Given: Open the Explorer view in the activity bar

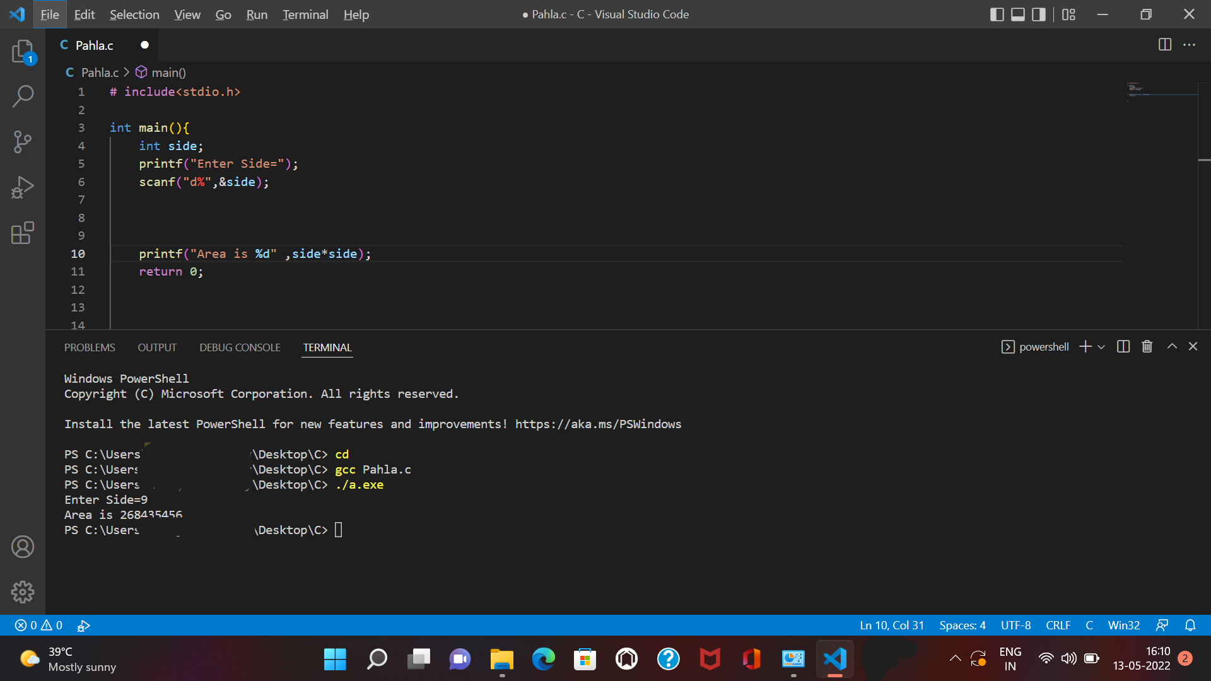Looking at the screenshot, I should click(23, 52).
